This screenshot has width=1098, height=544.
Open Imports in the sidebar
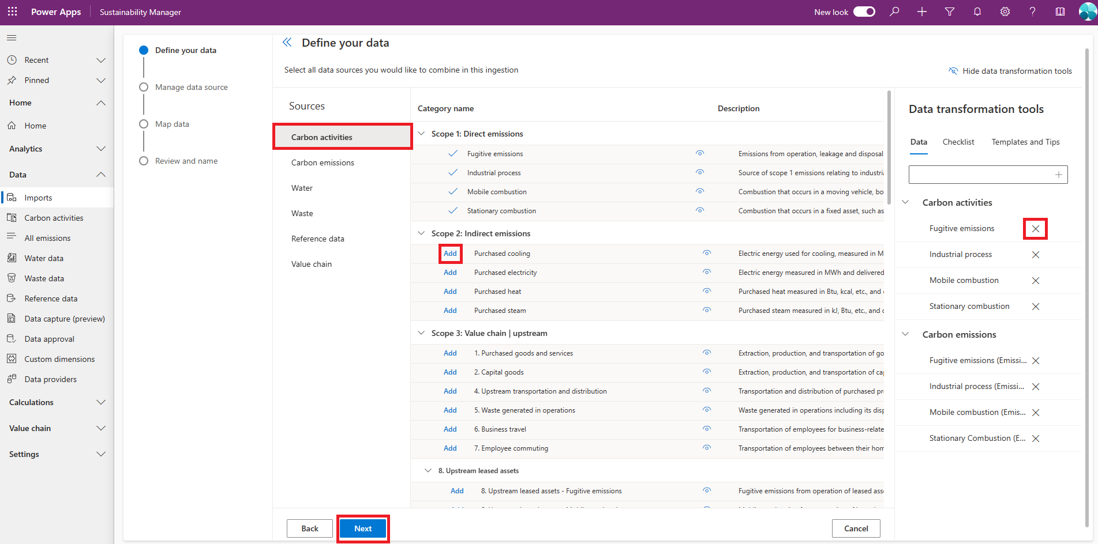(57, 198)
